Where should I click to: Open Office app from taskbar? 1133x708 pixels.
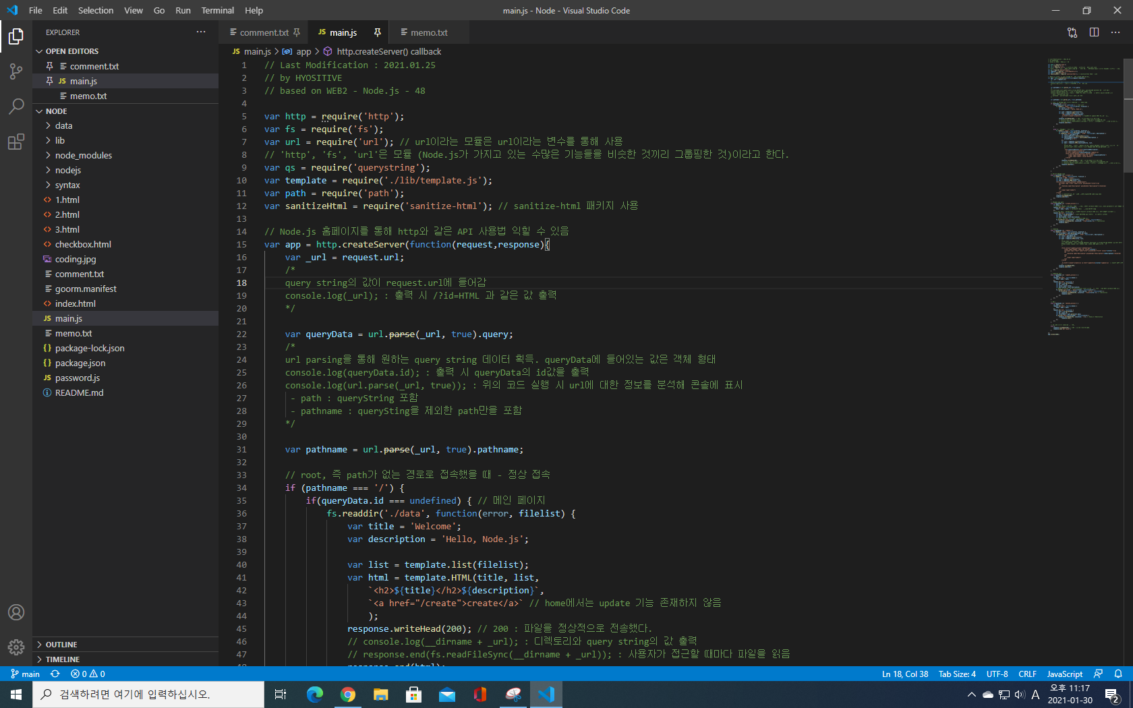pos(480,695)
